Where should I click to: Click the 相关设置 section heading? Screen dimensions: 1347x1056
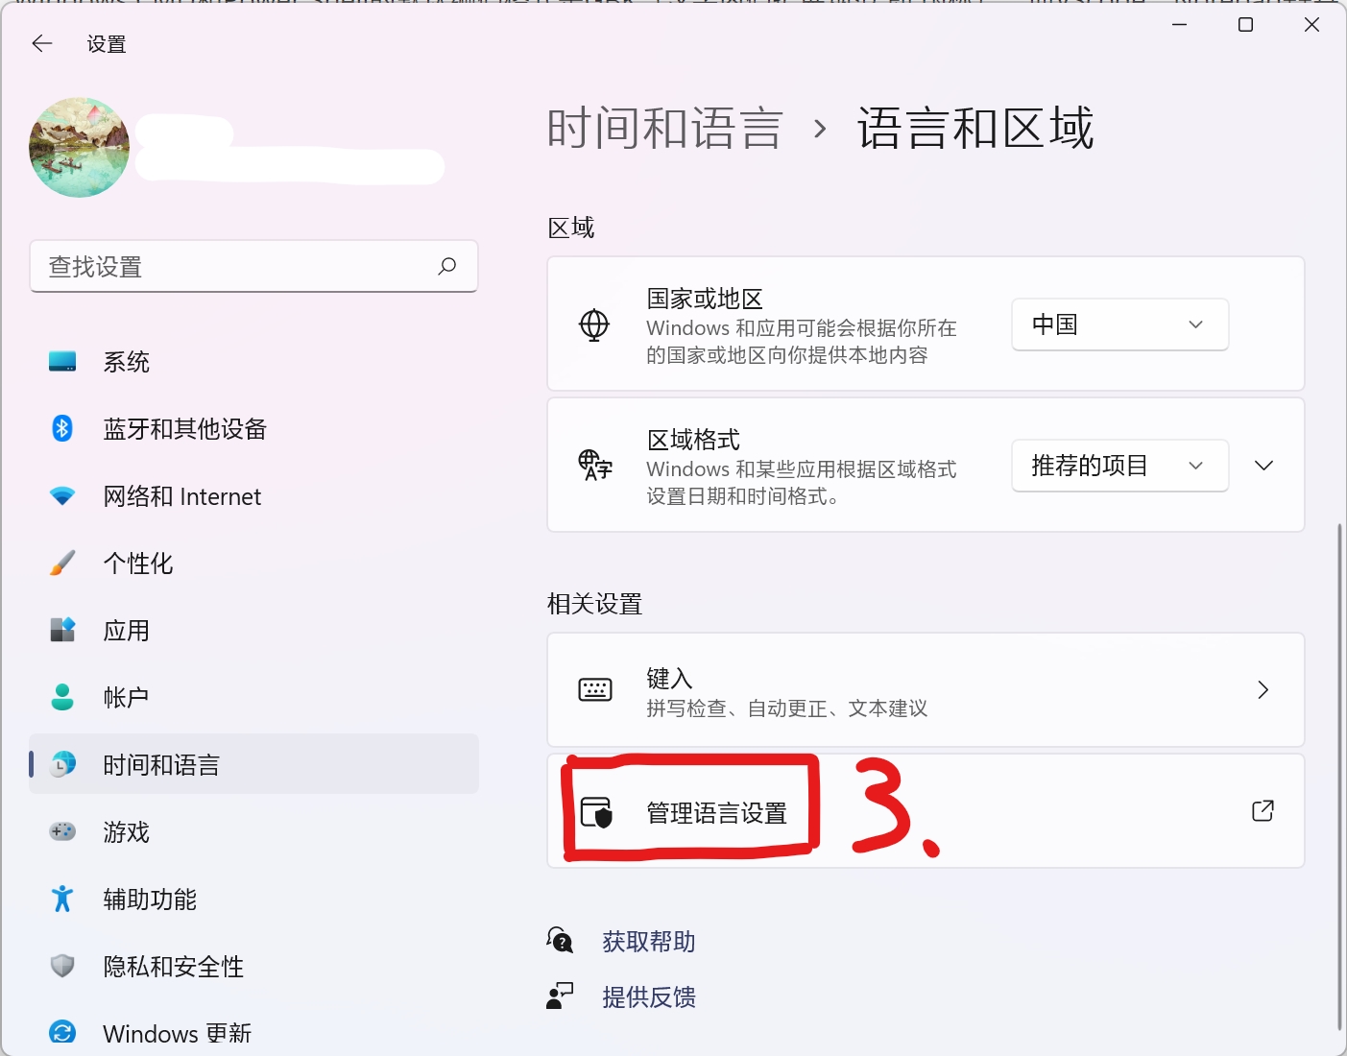[594, 604]
